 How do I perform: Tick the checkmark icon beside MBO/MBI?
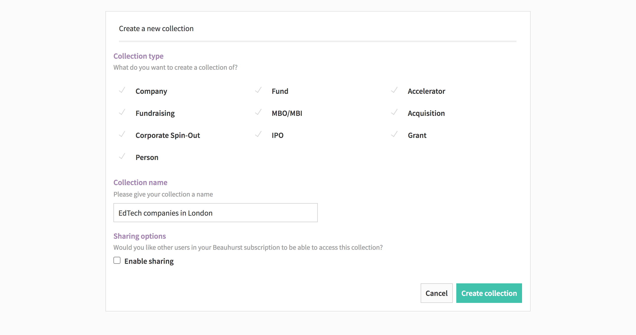pyautogui.click(x=258, y=112)
